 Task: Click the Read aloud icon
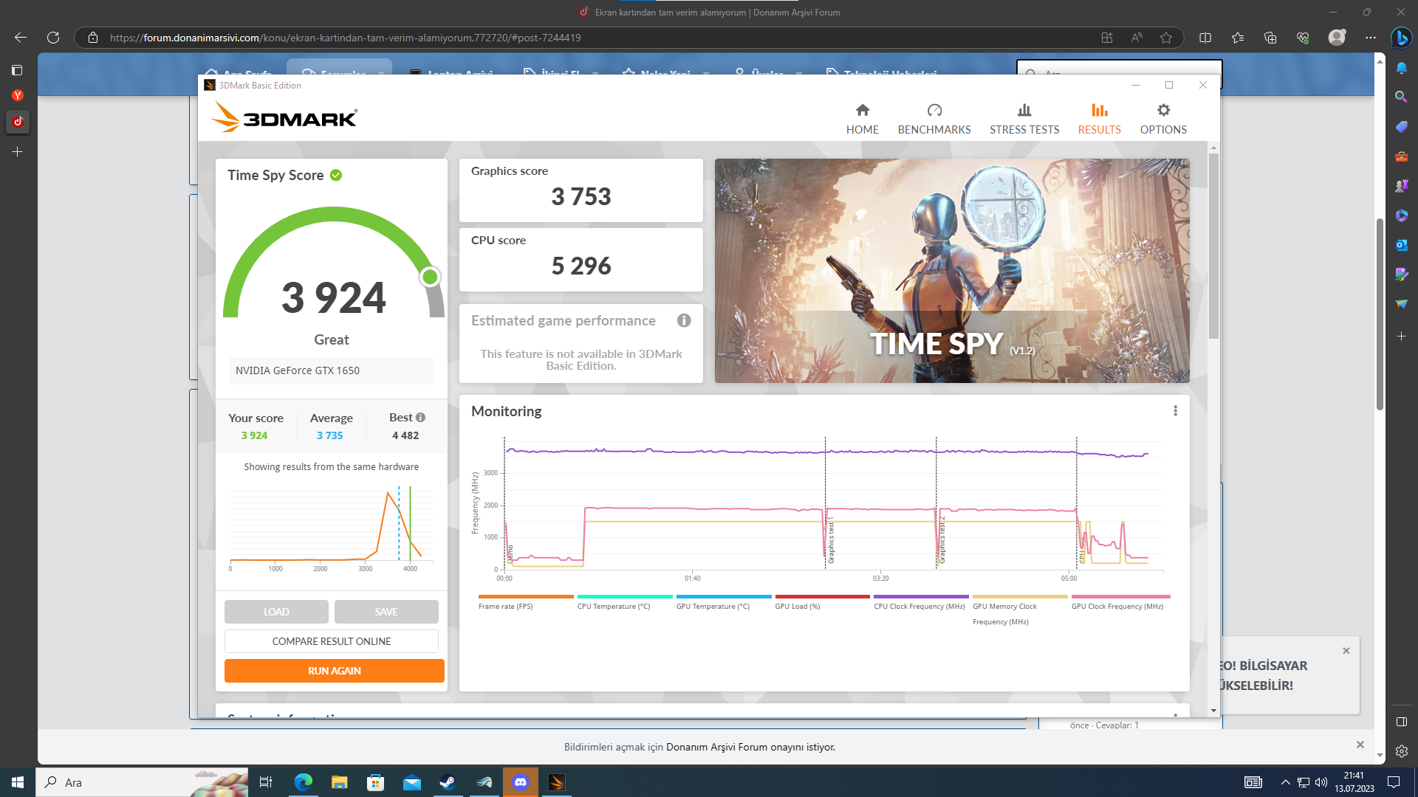click(1136, 38)
